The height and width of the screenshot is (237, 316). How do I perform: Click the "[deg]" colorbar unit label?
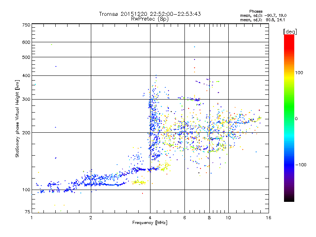click(290, 32)
